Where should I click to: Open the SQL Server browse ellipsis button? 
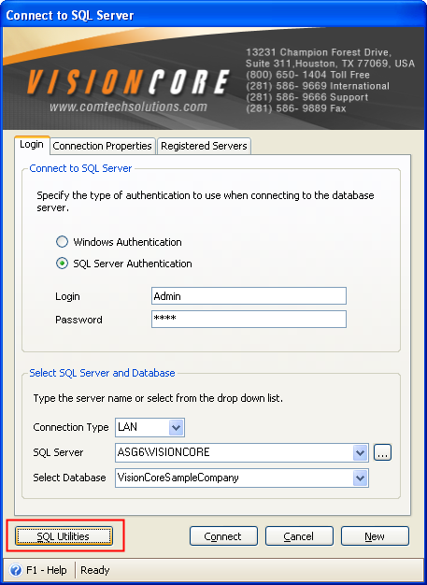(x=382, y=452)
